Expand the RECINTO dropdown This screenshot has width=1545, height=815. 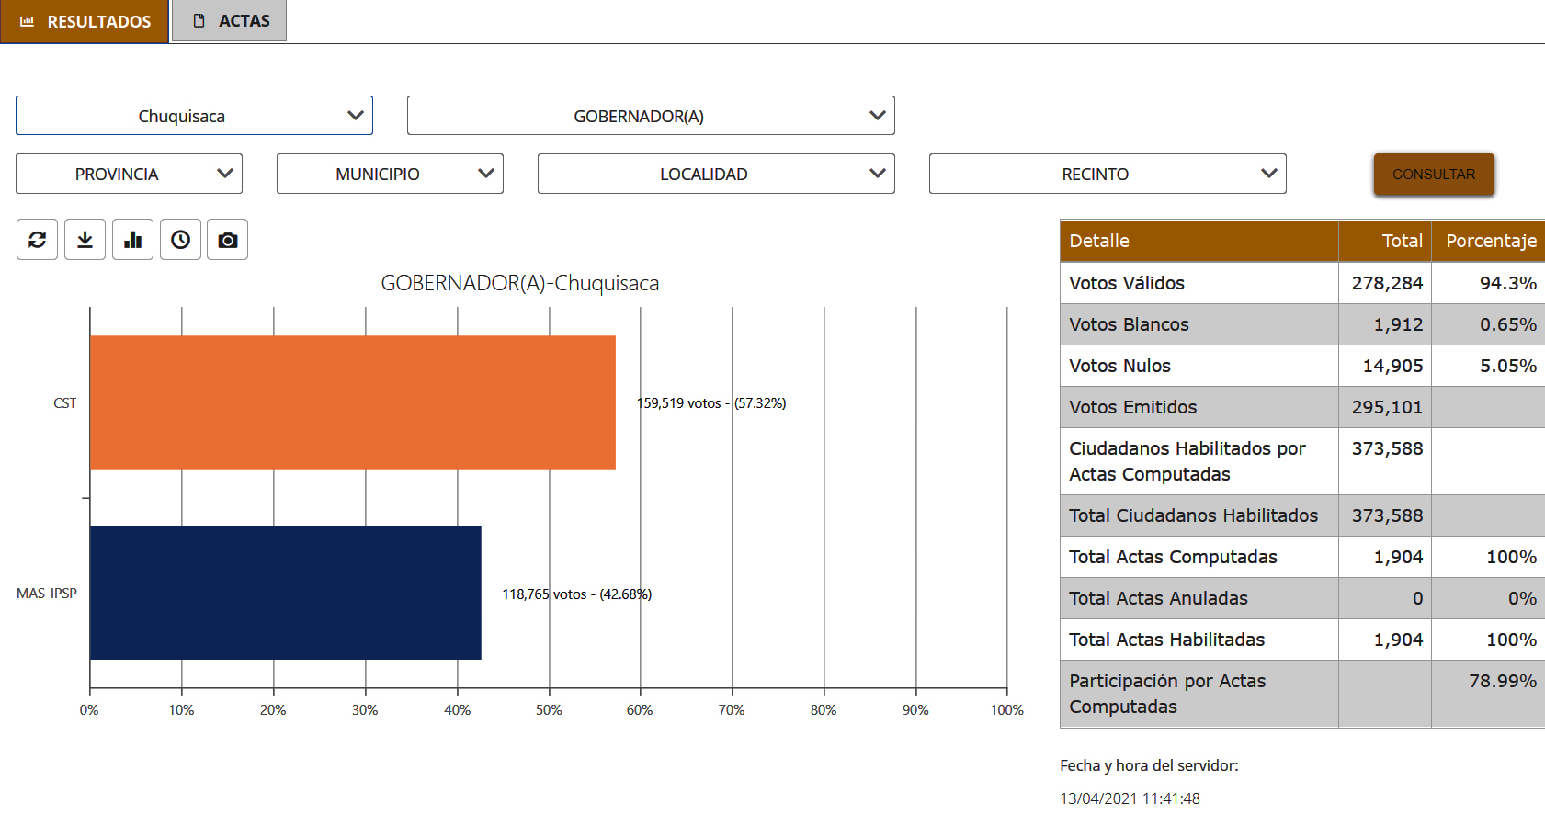[1107, 174]
